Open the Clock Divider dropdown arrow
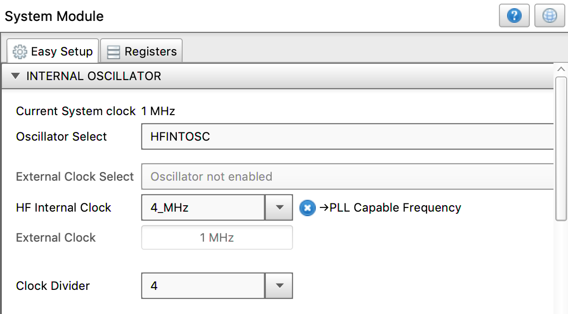This screenshot has height=314, width=568. (279, 286)
